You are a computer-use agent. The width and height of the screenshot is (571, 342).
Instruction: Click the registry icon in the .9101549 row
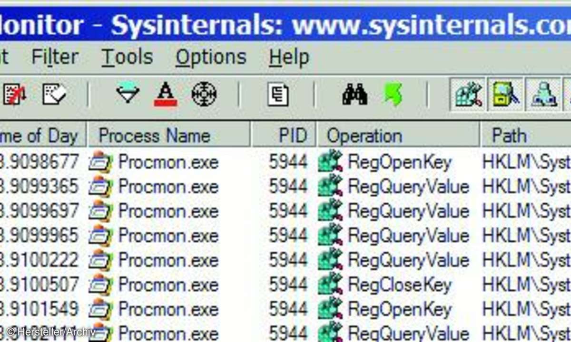(330, 309)
